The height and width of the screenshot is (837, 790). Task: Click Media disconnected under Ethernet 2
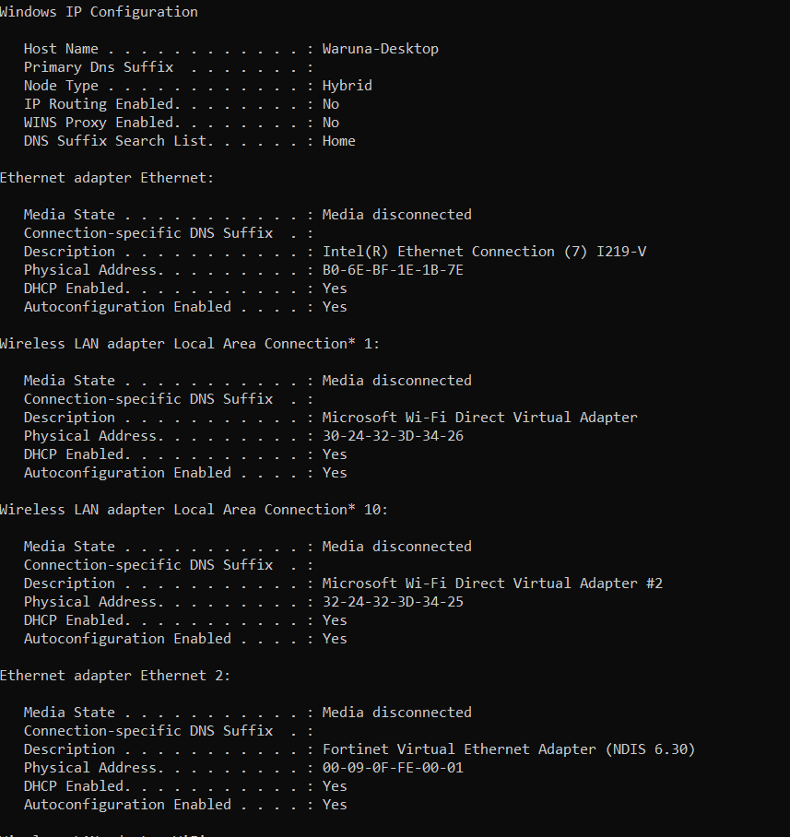click(x=396, y=713)
